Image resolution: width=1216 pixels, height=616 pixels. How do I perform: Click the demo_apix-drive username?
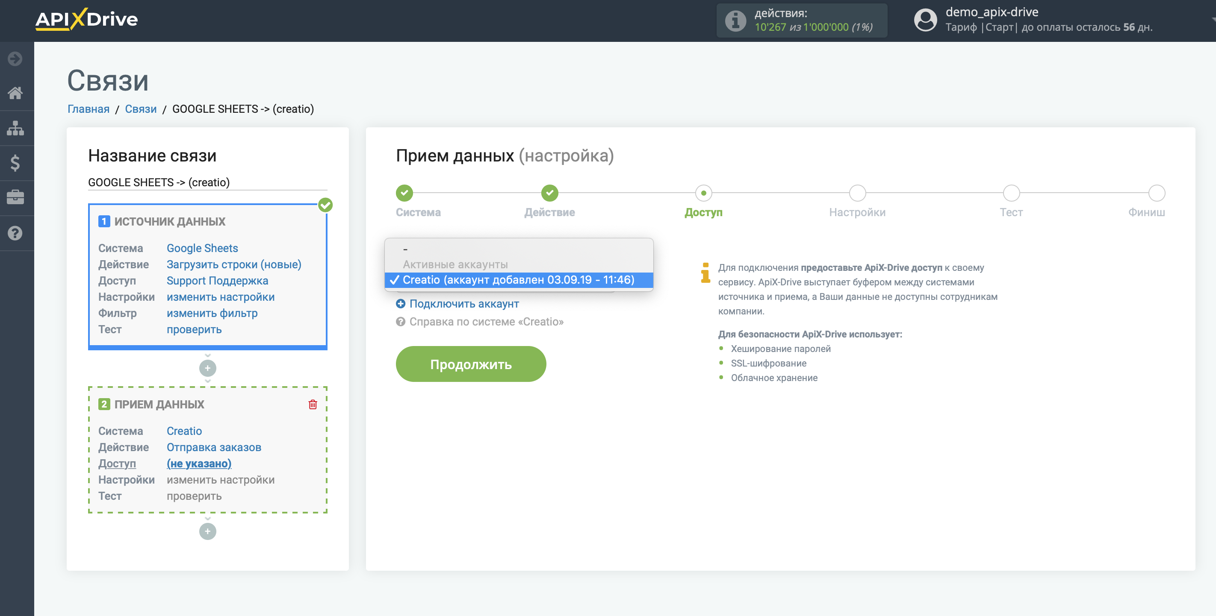[x=992, y=12]
